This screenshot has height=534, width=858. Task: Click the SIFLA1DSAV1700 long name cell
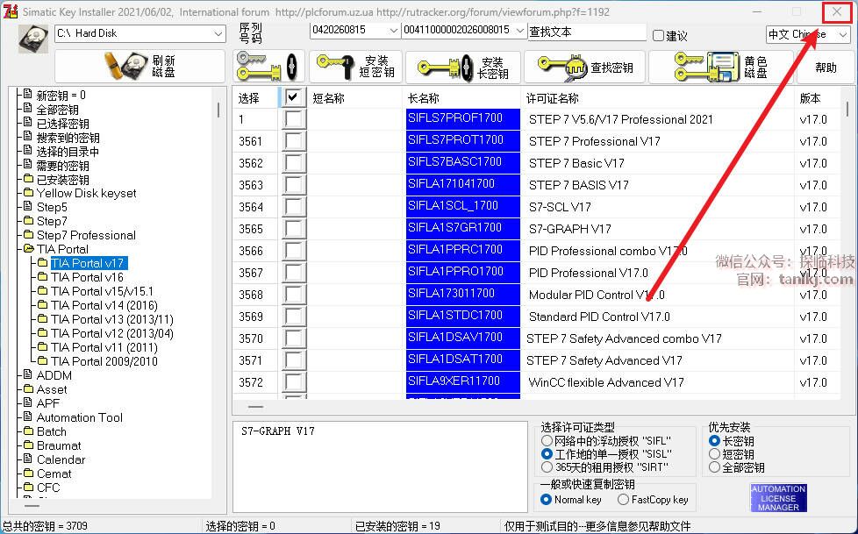(x=463, y=338)
